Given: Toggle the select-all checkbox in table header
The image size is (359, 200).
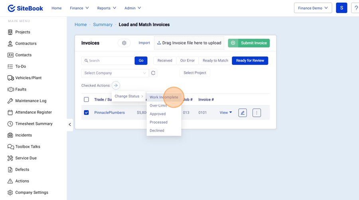Looking at the screenshot, I should (x=87, y=99).
